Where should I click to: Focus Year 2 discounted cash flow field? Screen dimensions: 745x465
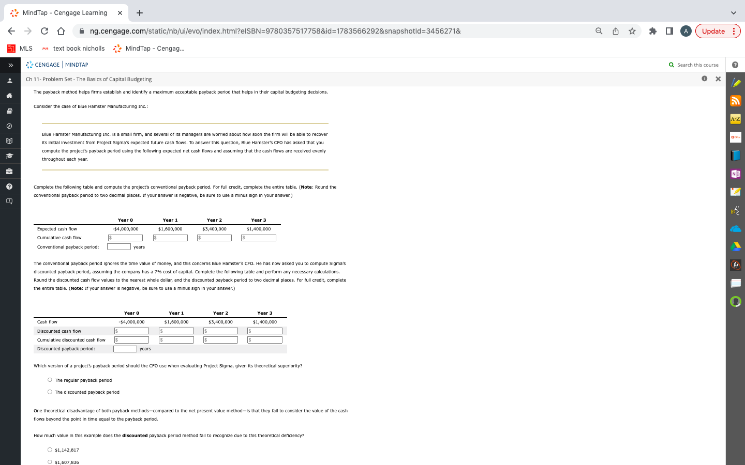pos(220,331)
